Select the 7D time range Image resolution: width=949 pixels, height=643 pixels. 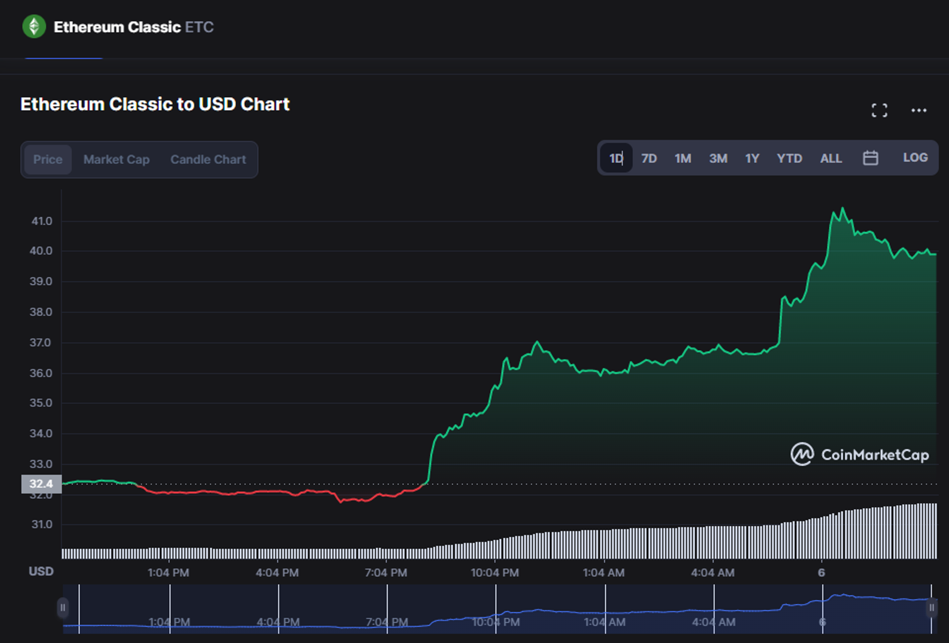pyautogui.click(x=649, y=158)
